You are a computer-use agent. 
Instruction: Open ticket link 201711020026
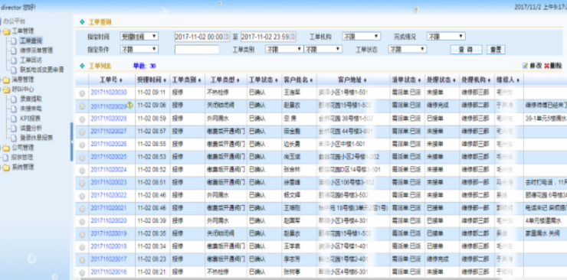click(109, 145)
